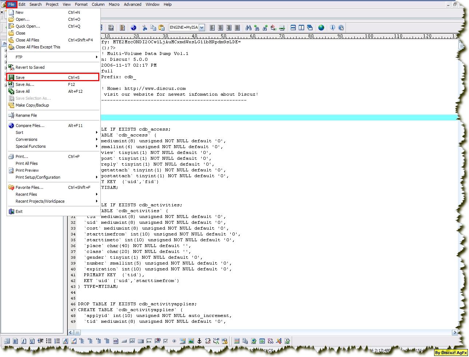Choose New from the File menu

(53, 12)
